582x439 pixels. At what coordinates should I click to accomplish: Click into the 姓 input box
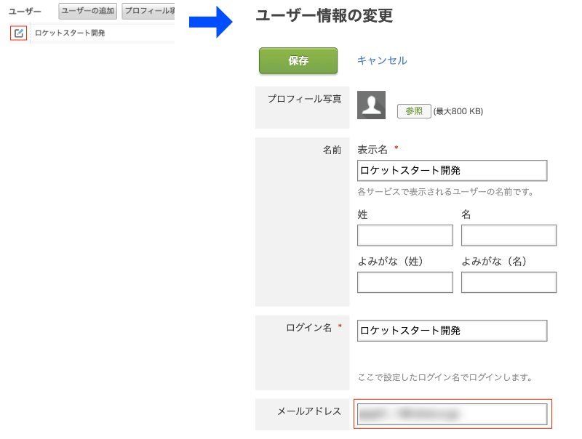pos(404,235)
